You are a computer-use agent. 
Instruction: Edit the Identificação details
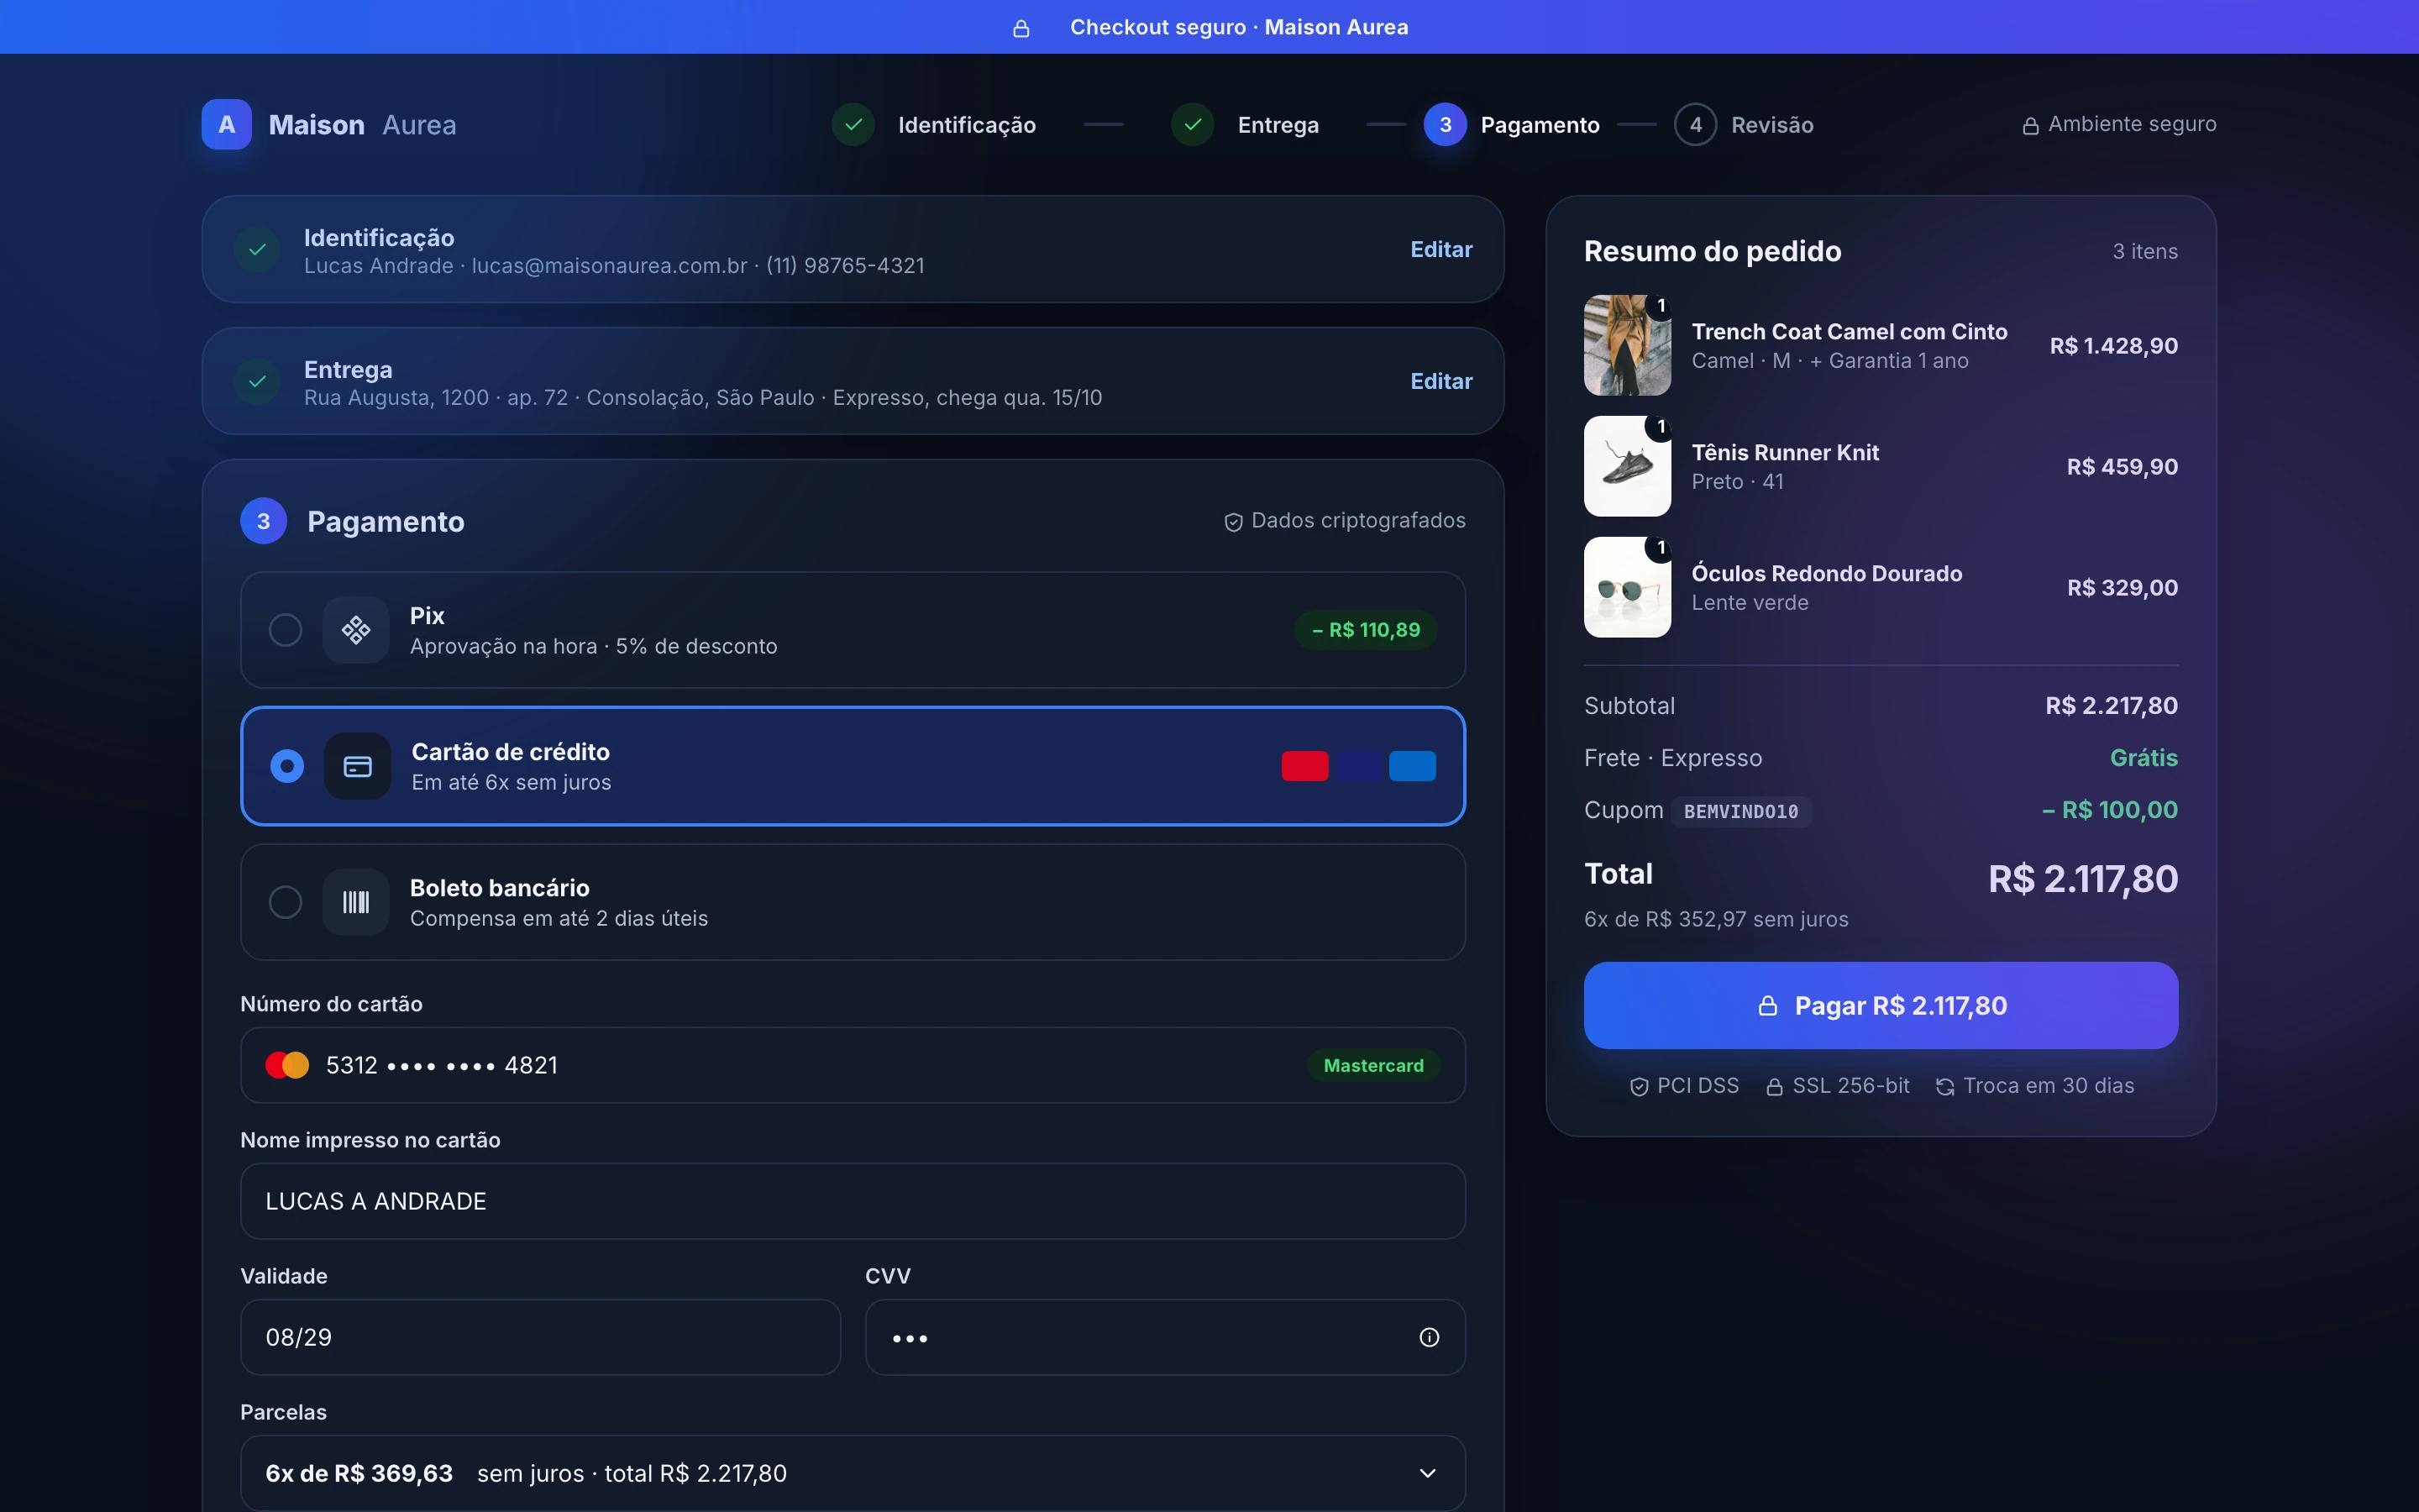1440,249
